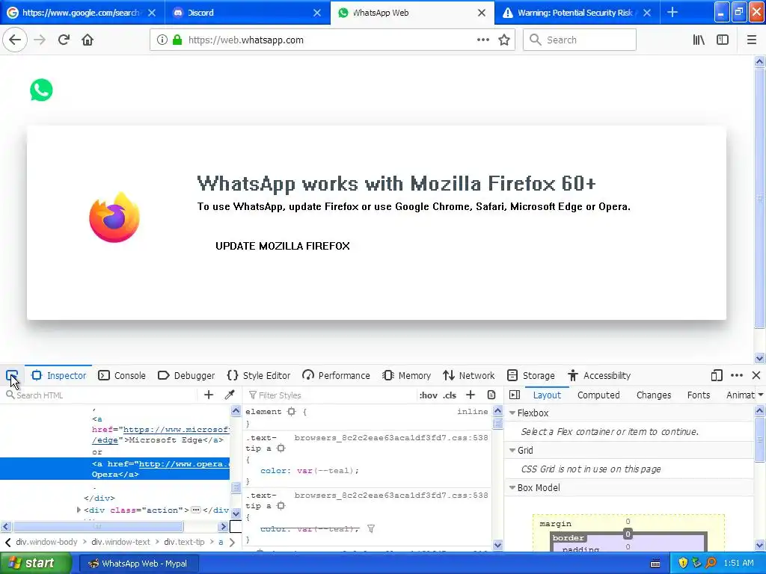766x574 pixels.
Task: Open the Accessibility tab
Action: 599,375
